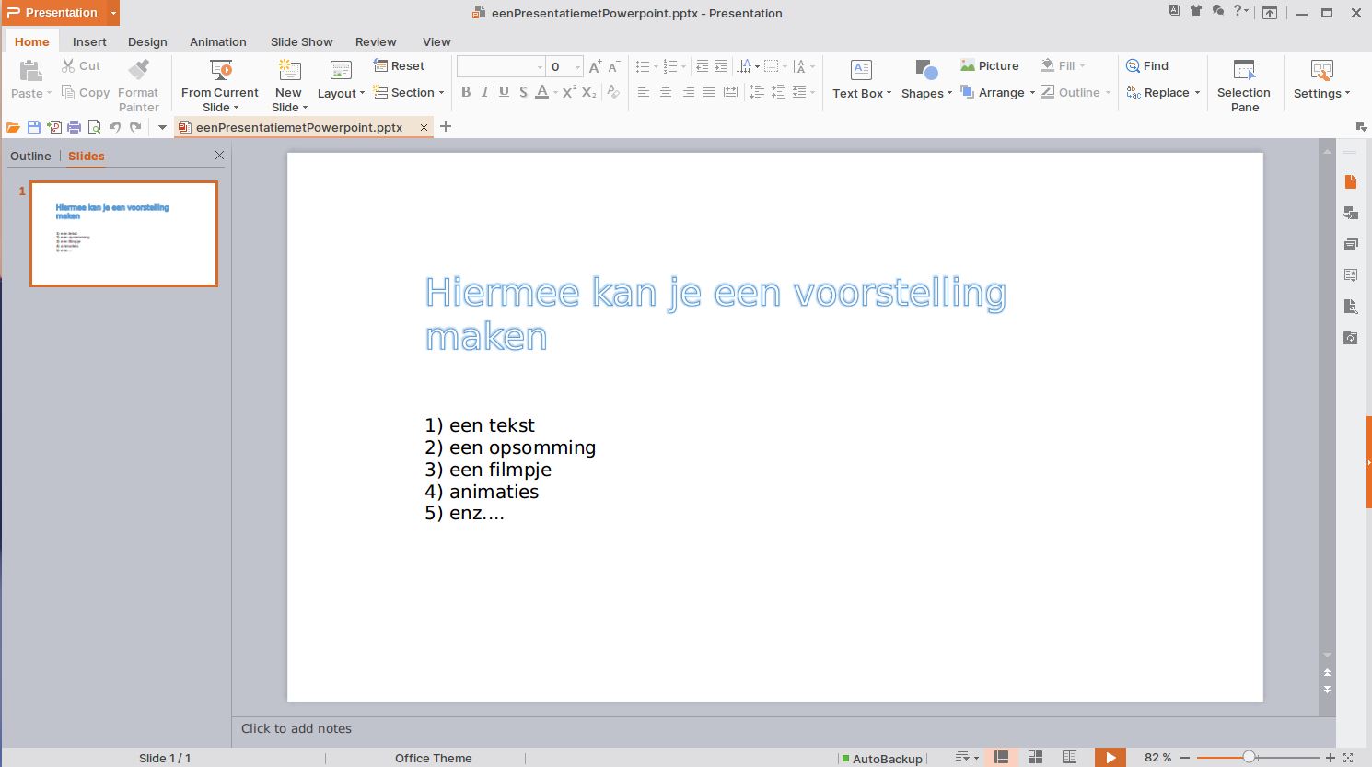Switch to the Insert tab

click(89, 41)
